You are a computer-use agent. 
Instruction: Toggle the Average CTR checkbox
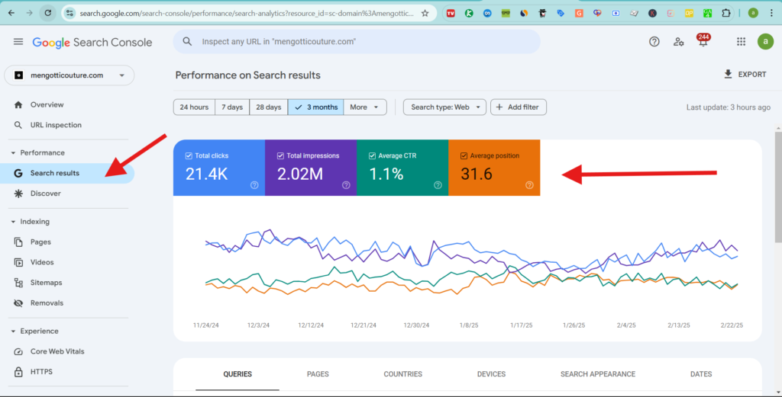coord(372,155)
